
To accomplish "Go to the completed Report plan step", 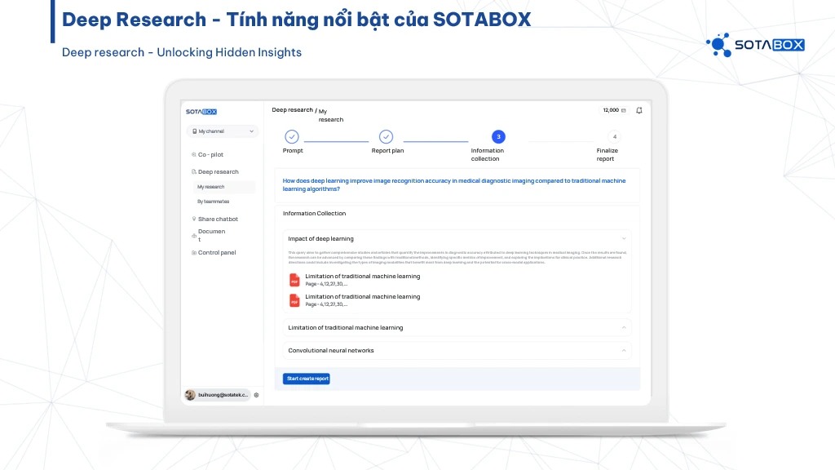I will point(386,137).
